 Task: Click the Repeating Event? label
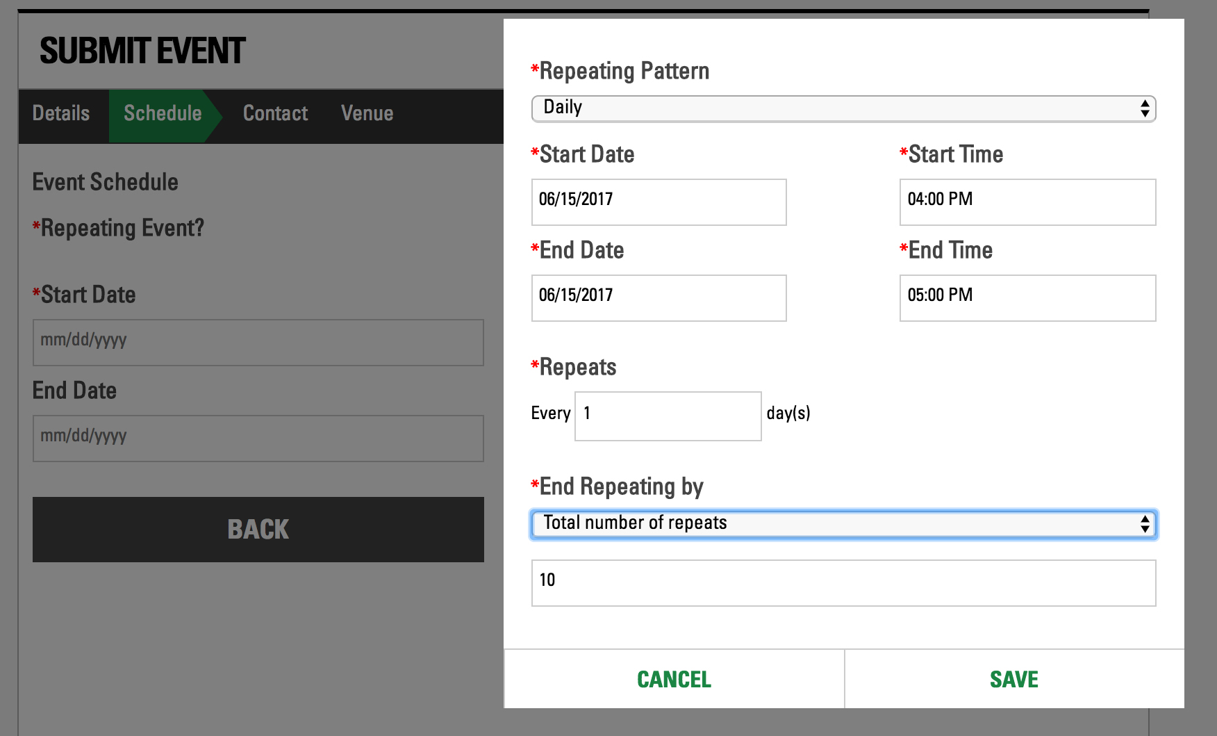point(119,228)
